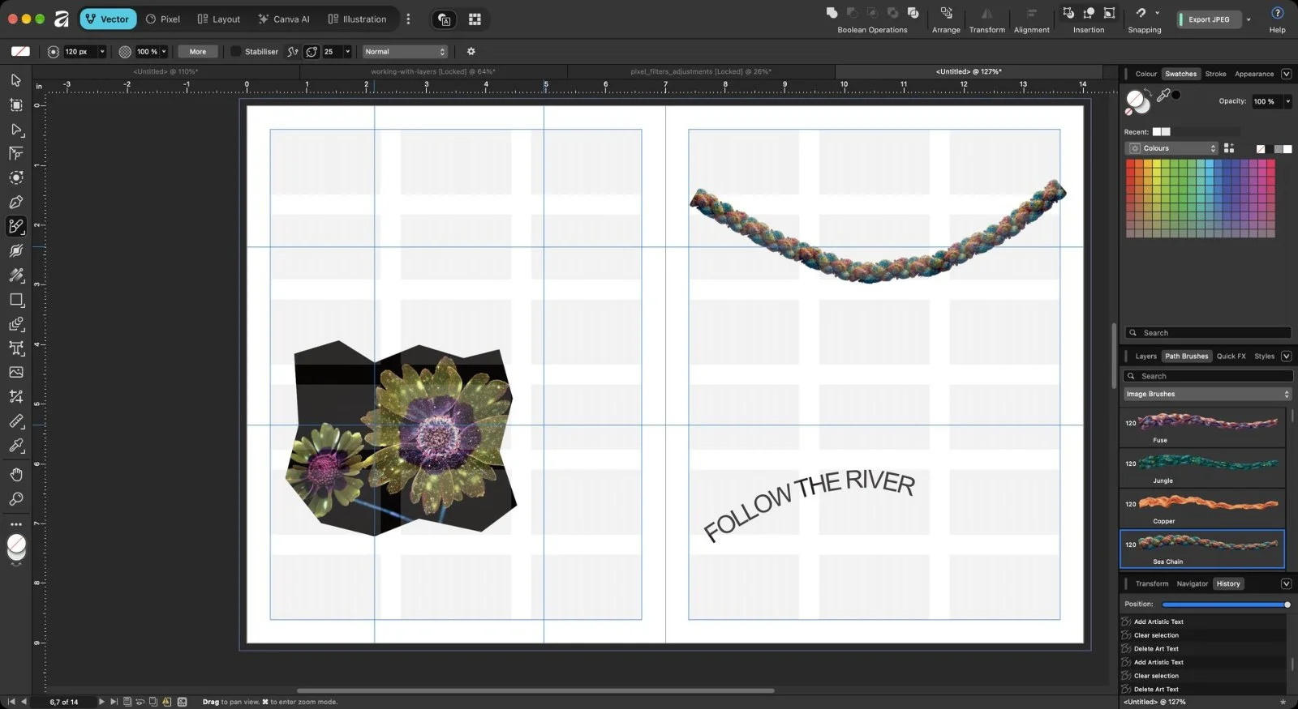Toggle rope stabiliser mode button
This screenshot has width=1298, height=709.
pos(293,51)
